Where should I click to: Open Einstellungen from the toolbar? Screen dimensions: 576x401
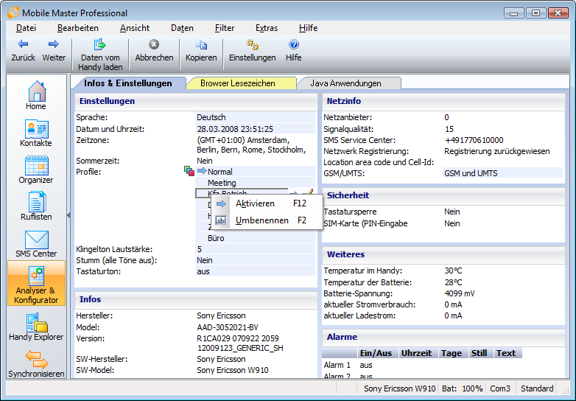[252, 52]
